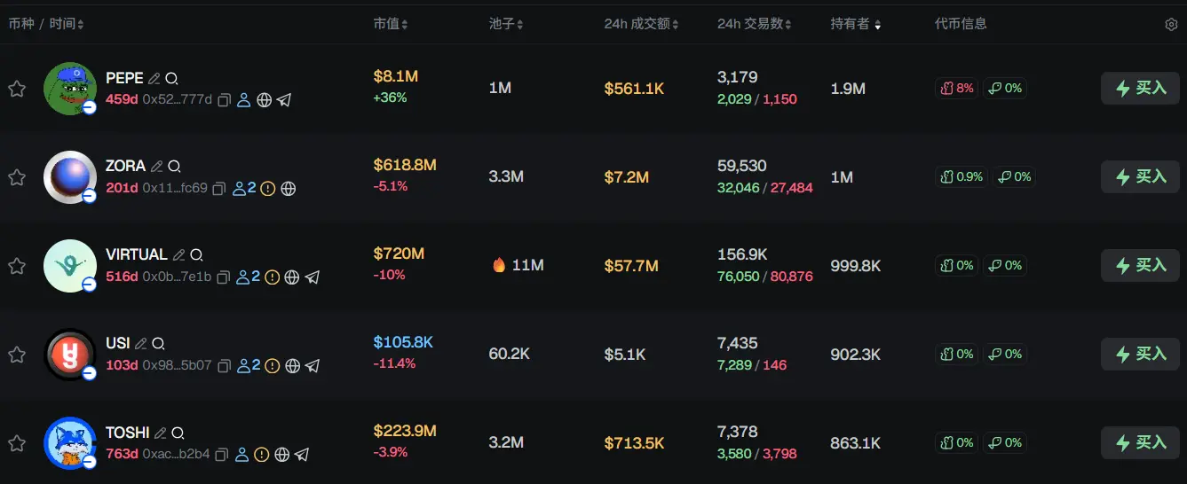Buy USI using 买入 button
Viewport: 1187px width, 484px height.
(x=1140, y=355)
